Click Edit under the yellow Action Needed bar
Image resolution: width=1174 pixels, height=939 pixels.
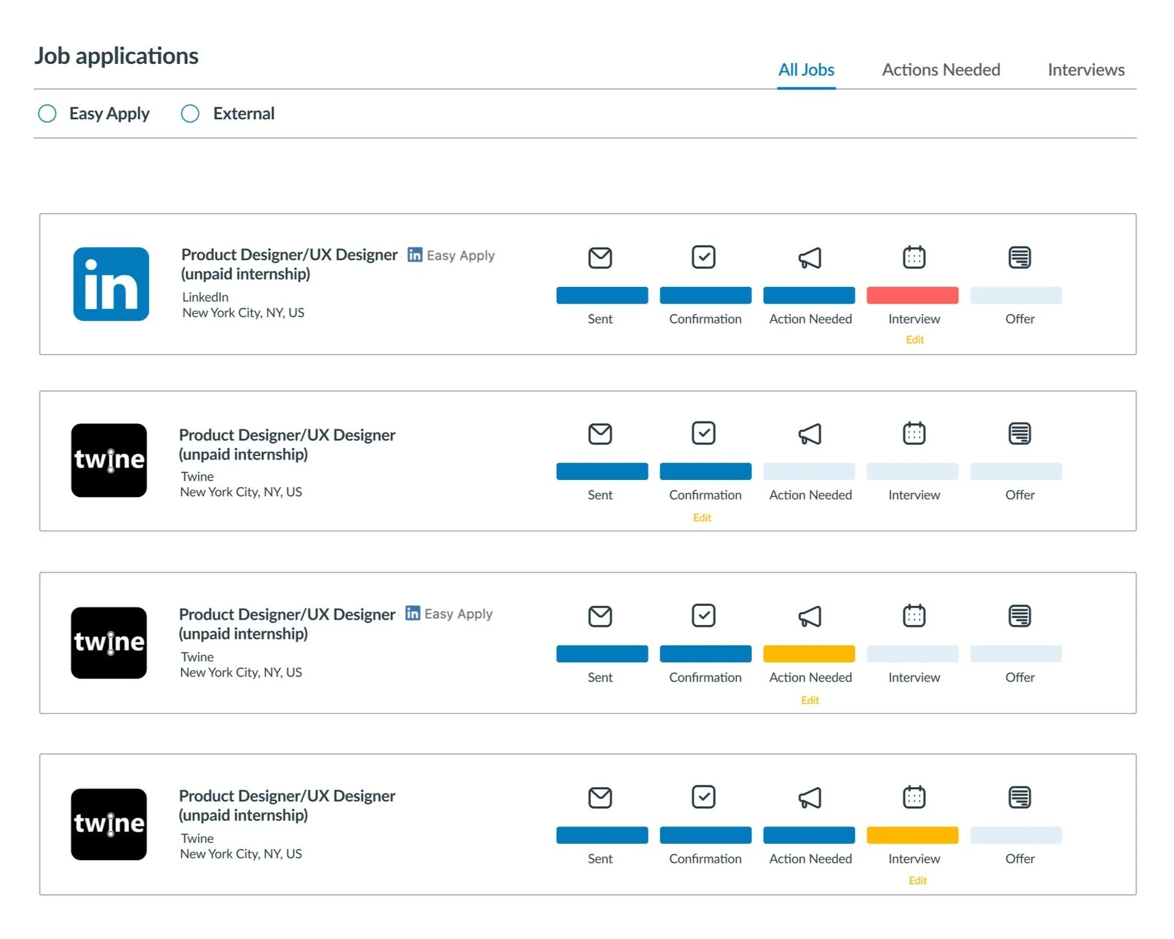(x=810, y=700)
